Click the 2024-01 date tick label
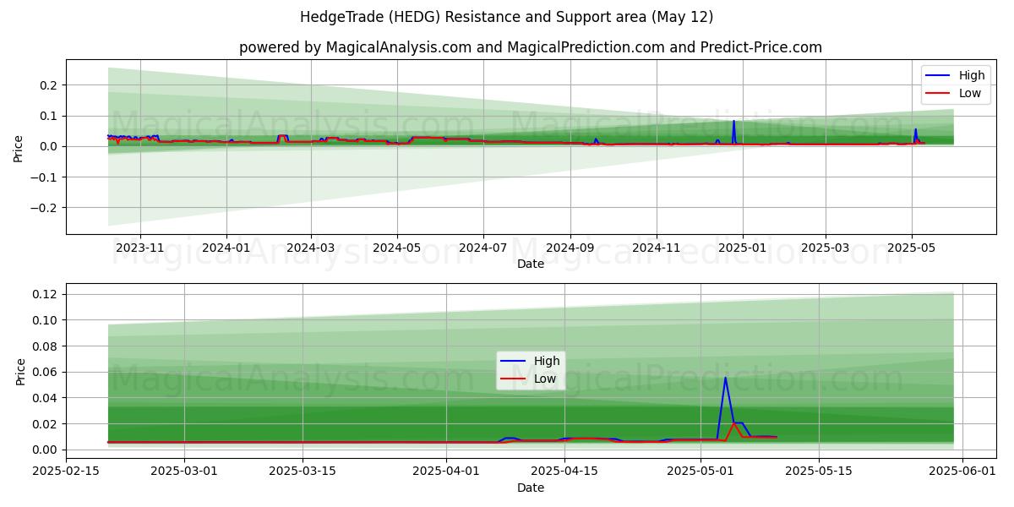The height and width of the screenshot is (507, 1014). pos(226,248)
